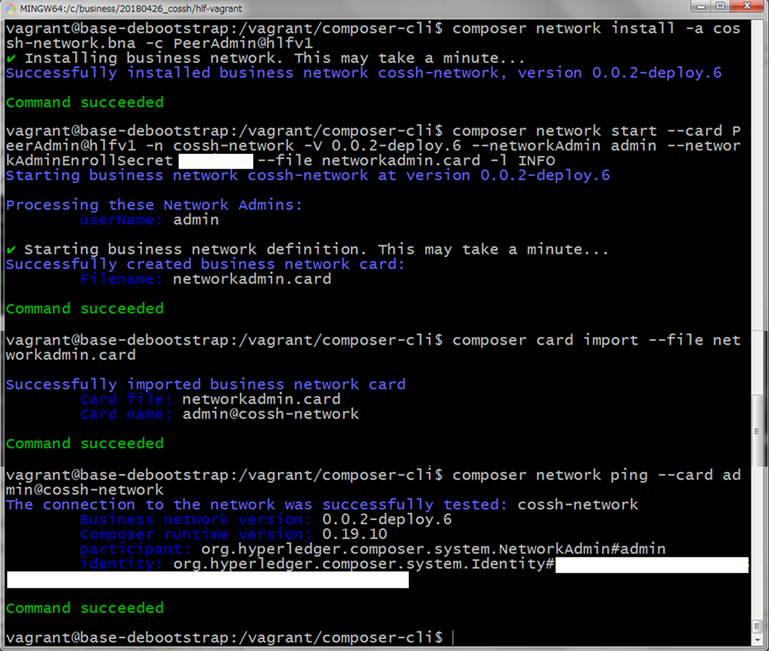Click the redacted enroll secret box
This screenshot has height=651, width=769.
[x=216, y=161]
